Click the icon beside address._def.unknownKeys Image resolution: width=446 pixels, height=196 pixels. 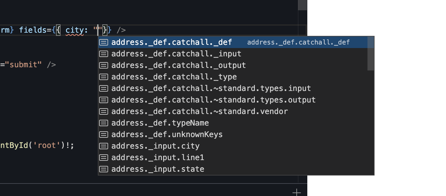pos(103,135)
